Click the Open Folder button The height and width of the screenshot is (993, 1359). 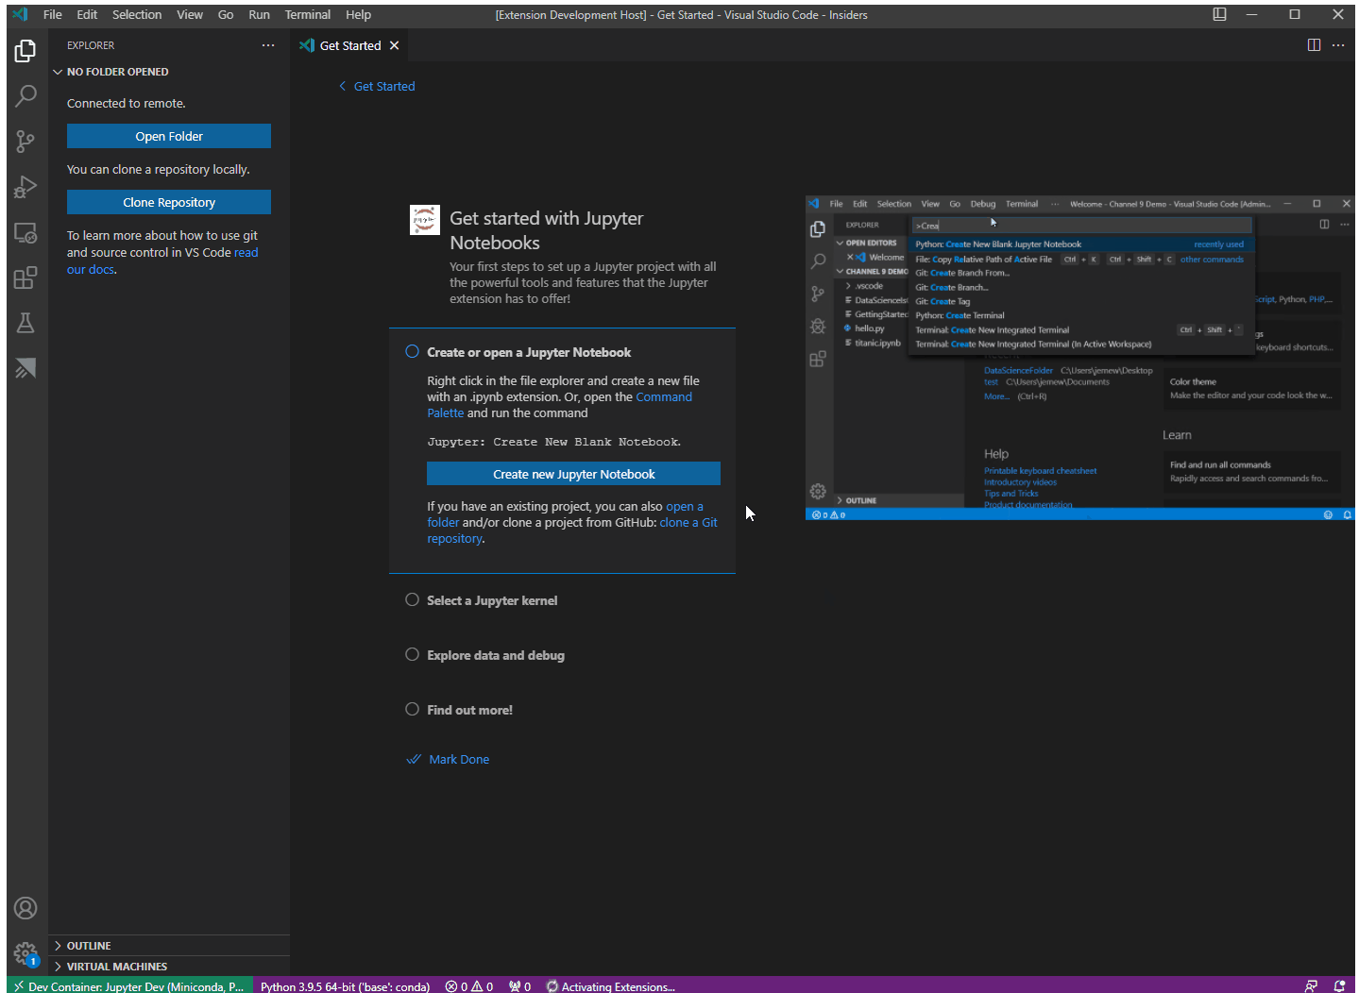tap(169, 136)
